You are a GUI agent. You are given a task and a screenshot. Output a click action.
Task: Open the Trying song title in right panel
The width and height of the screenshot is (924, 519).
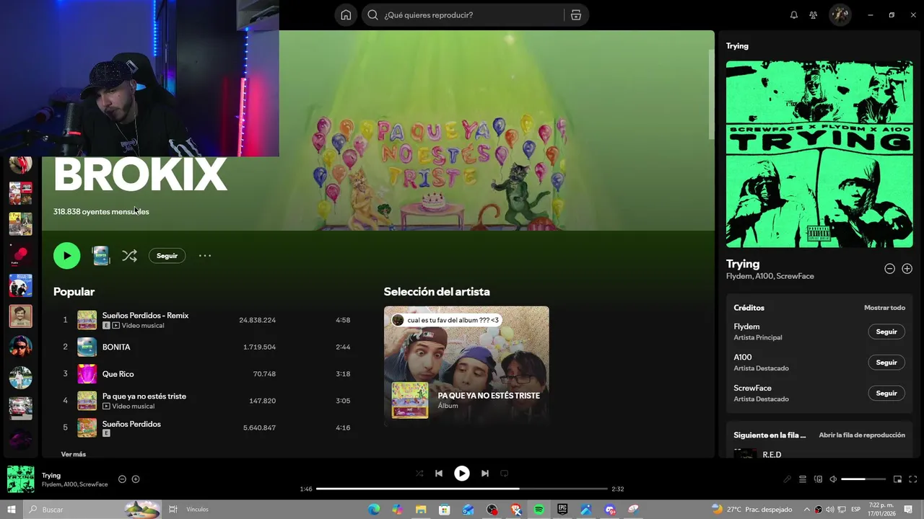click(743, 264)
